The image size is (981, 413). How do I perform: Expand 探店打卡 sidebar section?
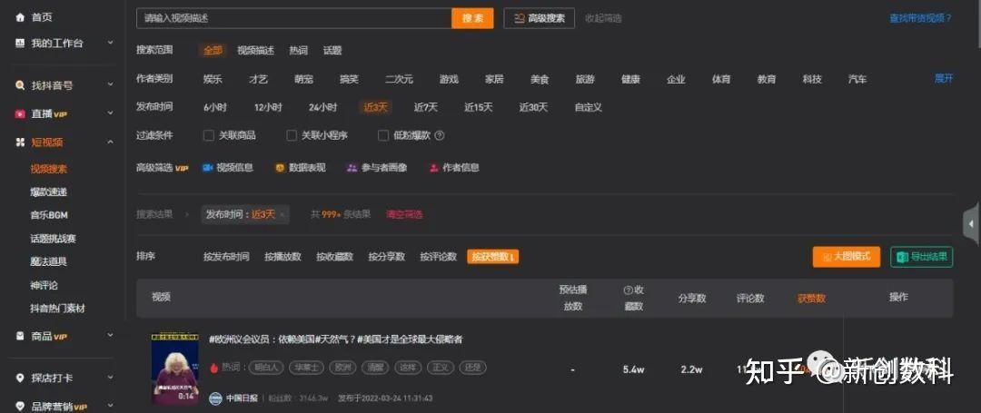[x=111, y=378]
